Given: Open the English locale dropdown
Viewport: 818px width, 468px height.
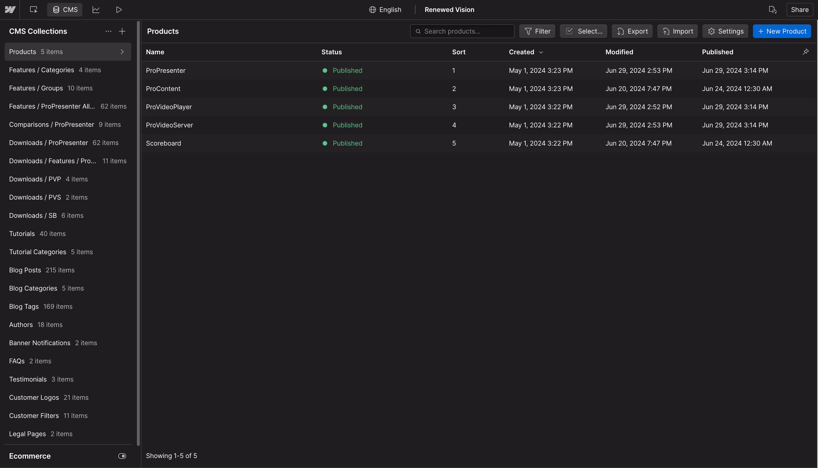Looking at the screenshot, I should pos(385,10).
